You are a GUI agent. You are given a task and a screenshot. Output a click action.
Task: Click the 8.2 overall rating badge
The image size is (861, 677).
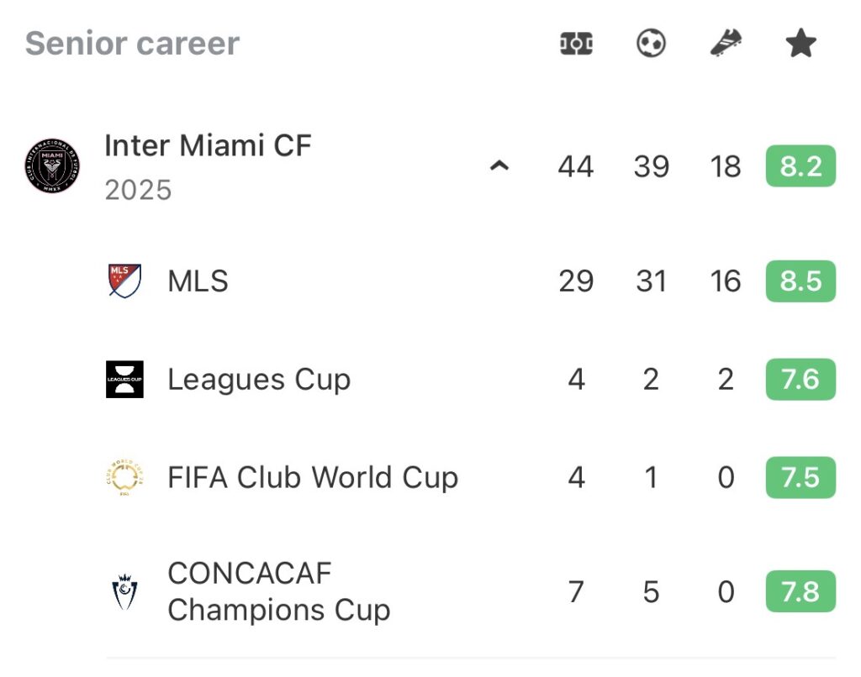pyautogui.click(x=800, y=166)
